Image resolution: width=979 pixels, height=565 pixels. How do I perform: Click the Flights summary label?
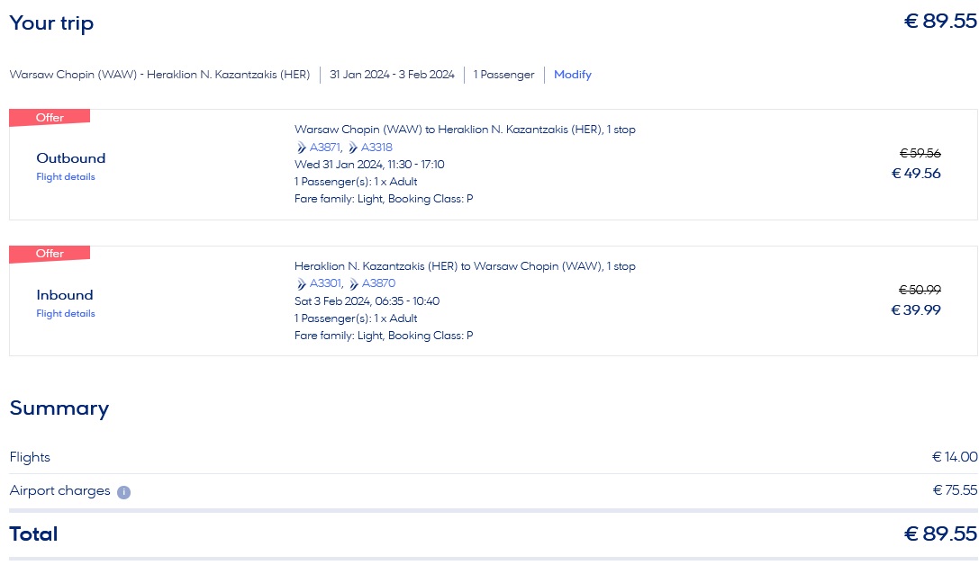(x=30, y=457)
